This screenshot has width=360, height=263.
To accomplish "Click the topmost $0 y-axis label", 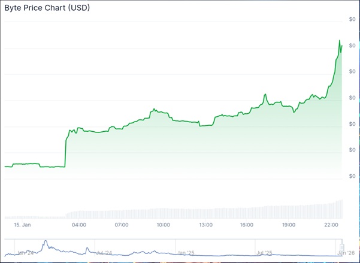I will point(352,20).
